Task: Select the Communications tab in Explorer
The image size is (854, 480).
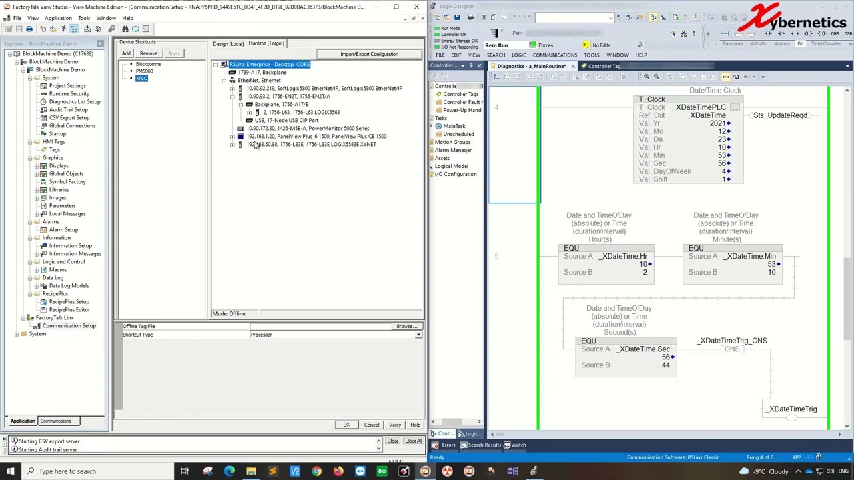Action: pyautogui.click(x=55, y=421)
